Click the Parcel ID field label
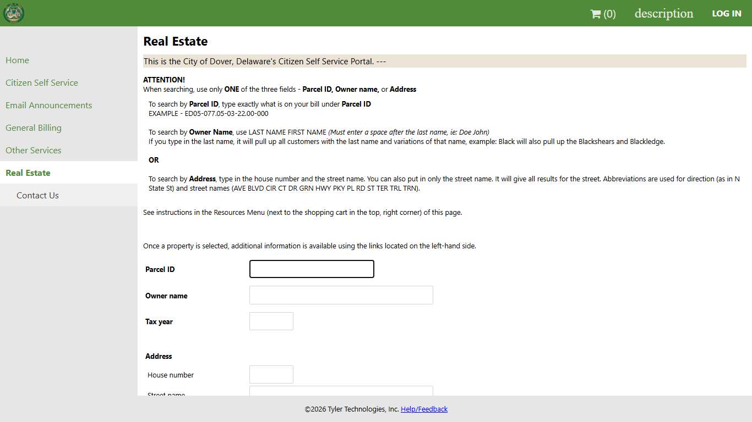 coord(160,270)
